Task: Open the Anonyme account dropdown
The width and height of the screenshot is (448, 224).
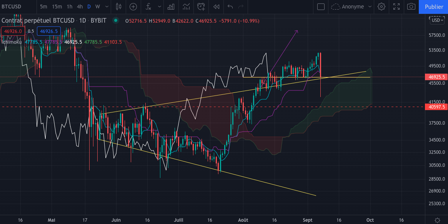Action: [351, 7]
